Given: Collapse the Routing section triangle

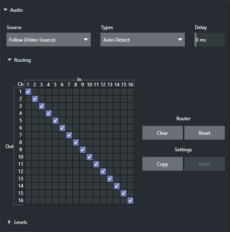Looking at the screenshot, I should 9,60.
